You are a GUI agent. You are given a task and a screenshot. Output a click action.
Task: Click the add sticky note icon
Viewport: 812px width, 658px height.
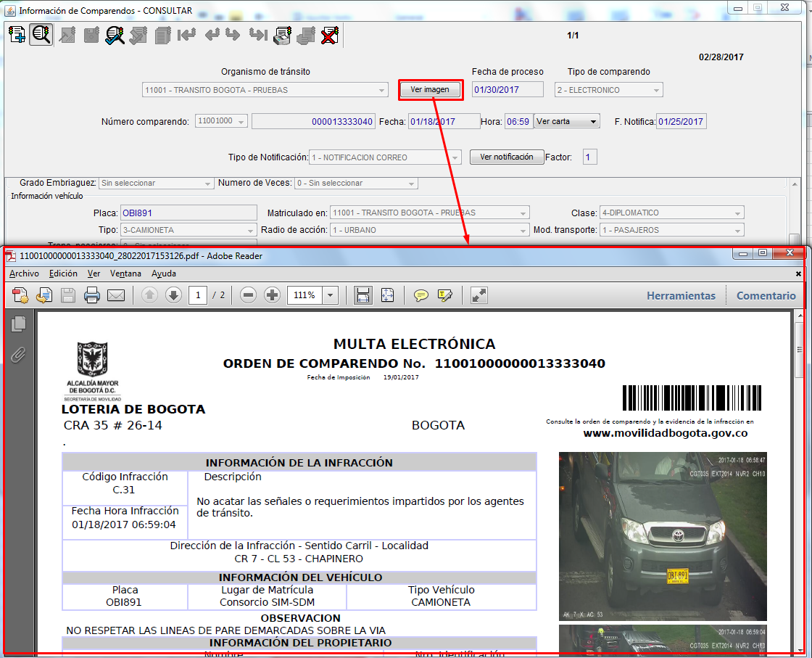point(420,295)
